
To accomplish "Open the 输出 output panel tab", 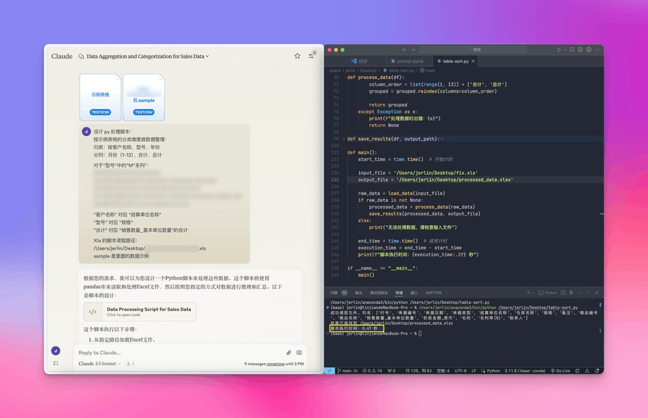I will click(358, 293).
